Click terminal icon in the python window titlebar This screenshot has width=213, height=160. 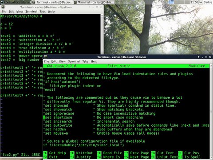[x=3, y=7]
